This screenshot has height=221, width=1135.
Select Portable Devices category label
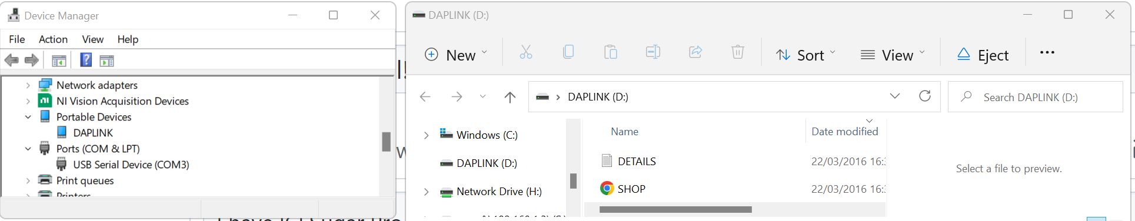coord(94,117)
